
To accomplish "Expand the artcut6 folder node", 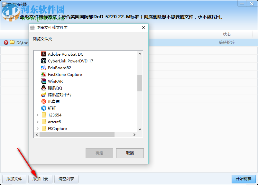I will point(37,122).
